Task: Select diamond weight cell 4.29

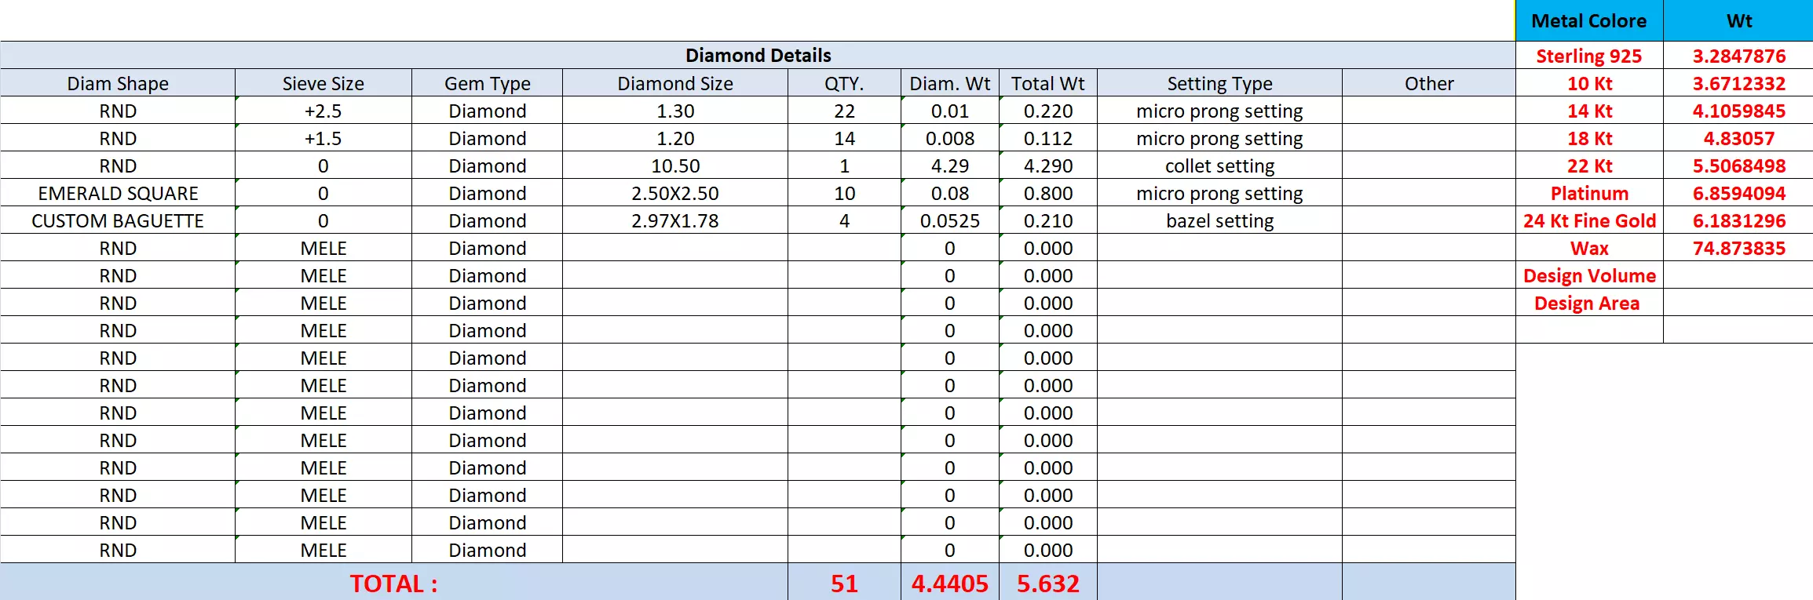Action: point(950,165)
